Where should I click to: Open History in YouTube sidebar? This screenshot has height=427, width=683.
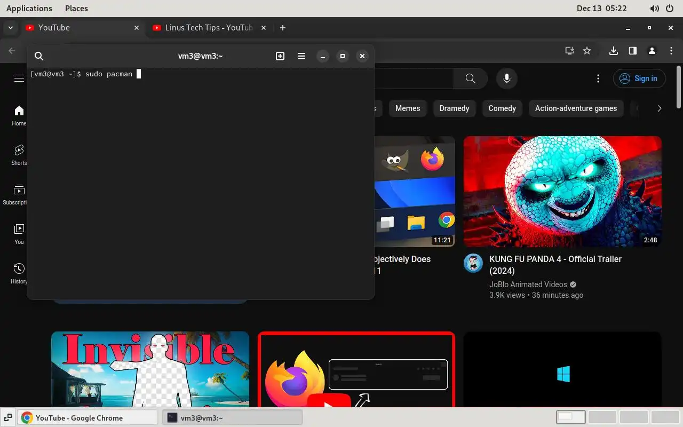(19, 273)
